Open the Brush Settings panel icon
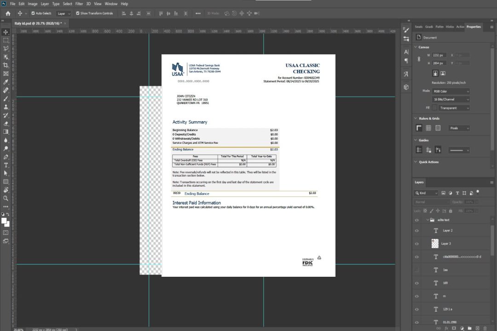This screenshot has height=331, width=497. pos(406,30)
